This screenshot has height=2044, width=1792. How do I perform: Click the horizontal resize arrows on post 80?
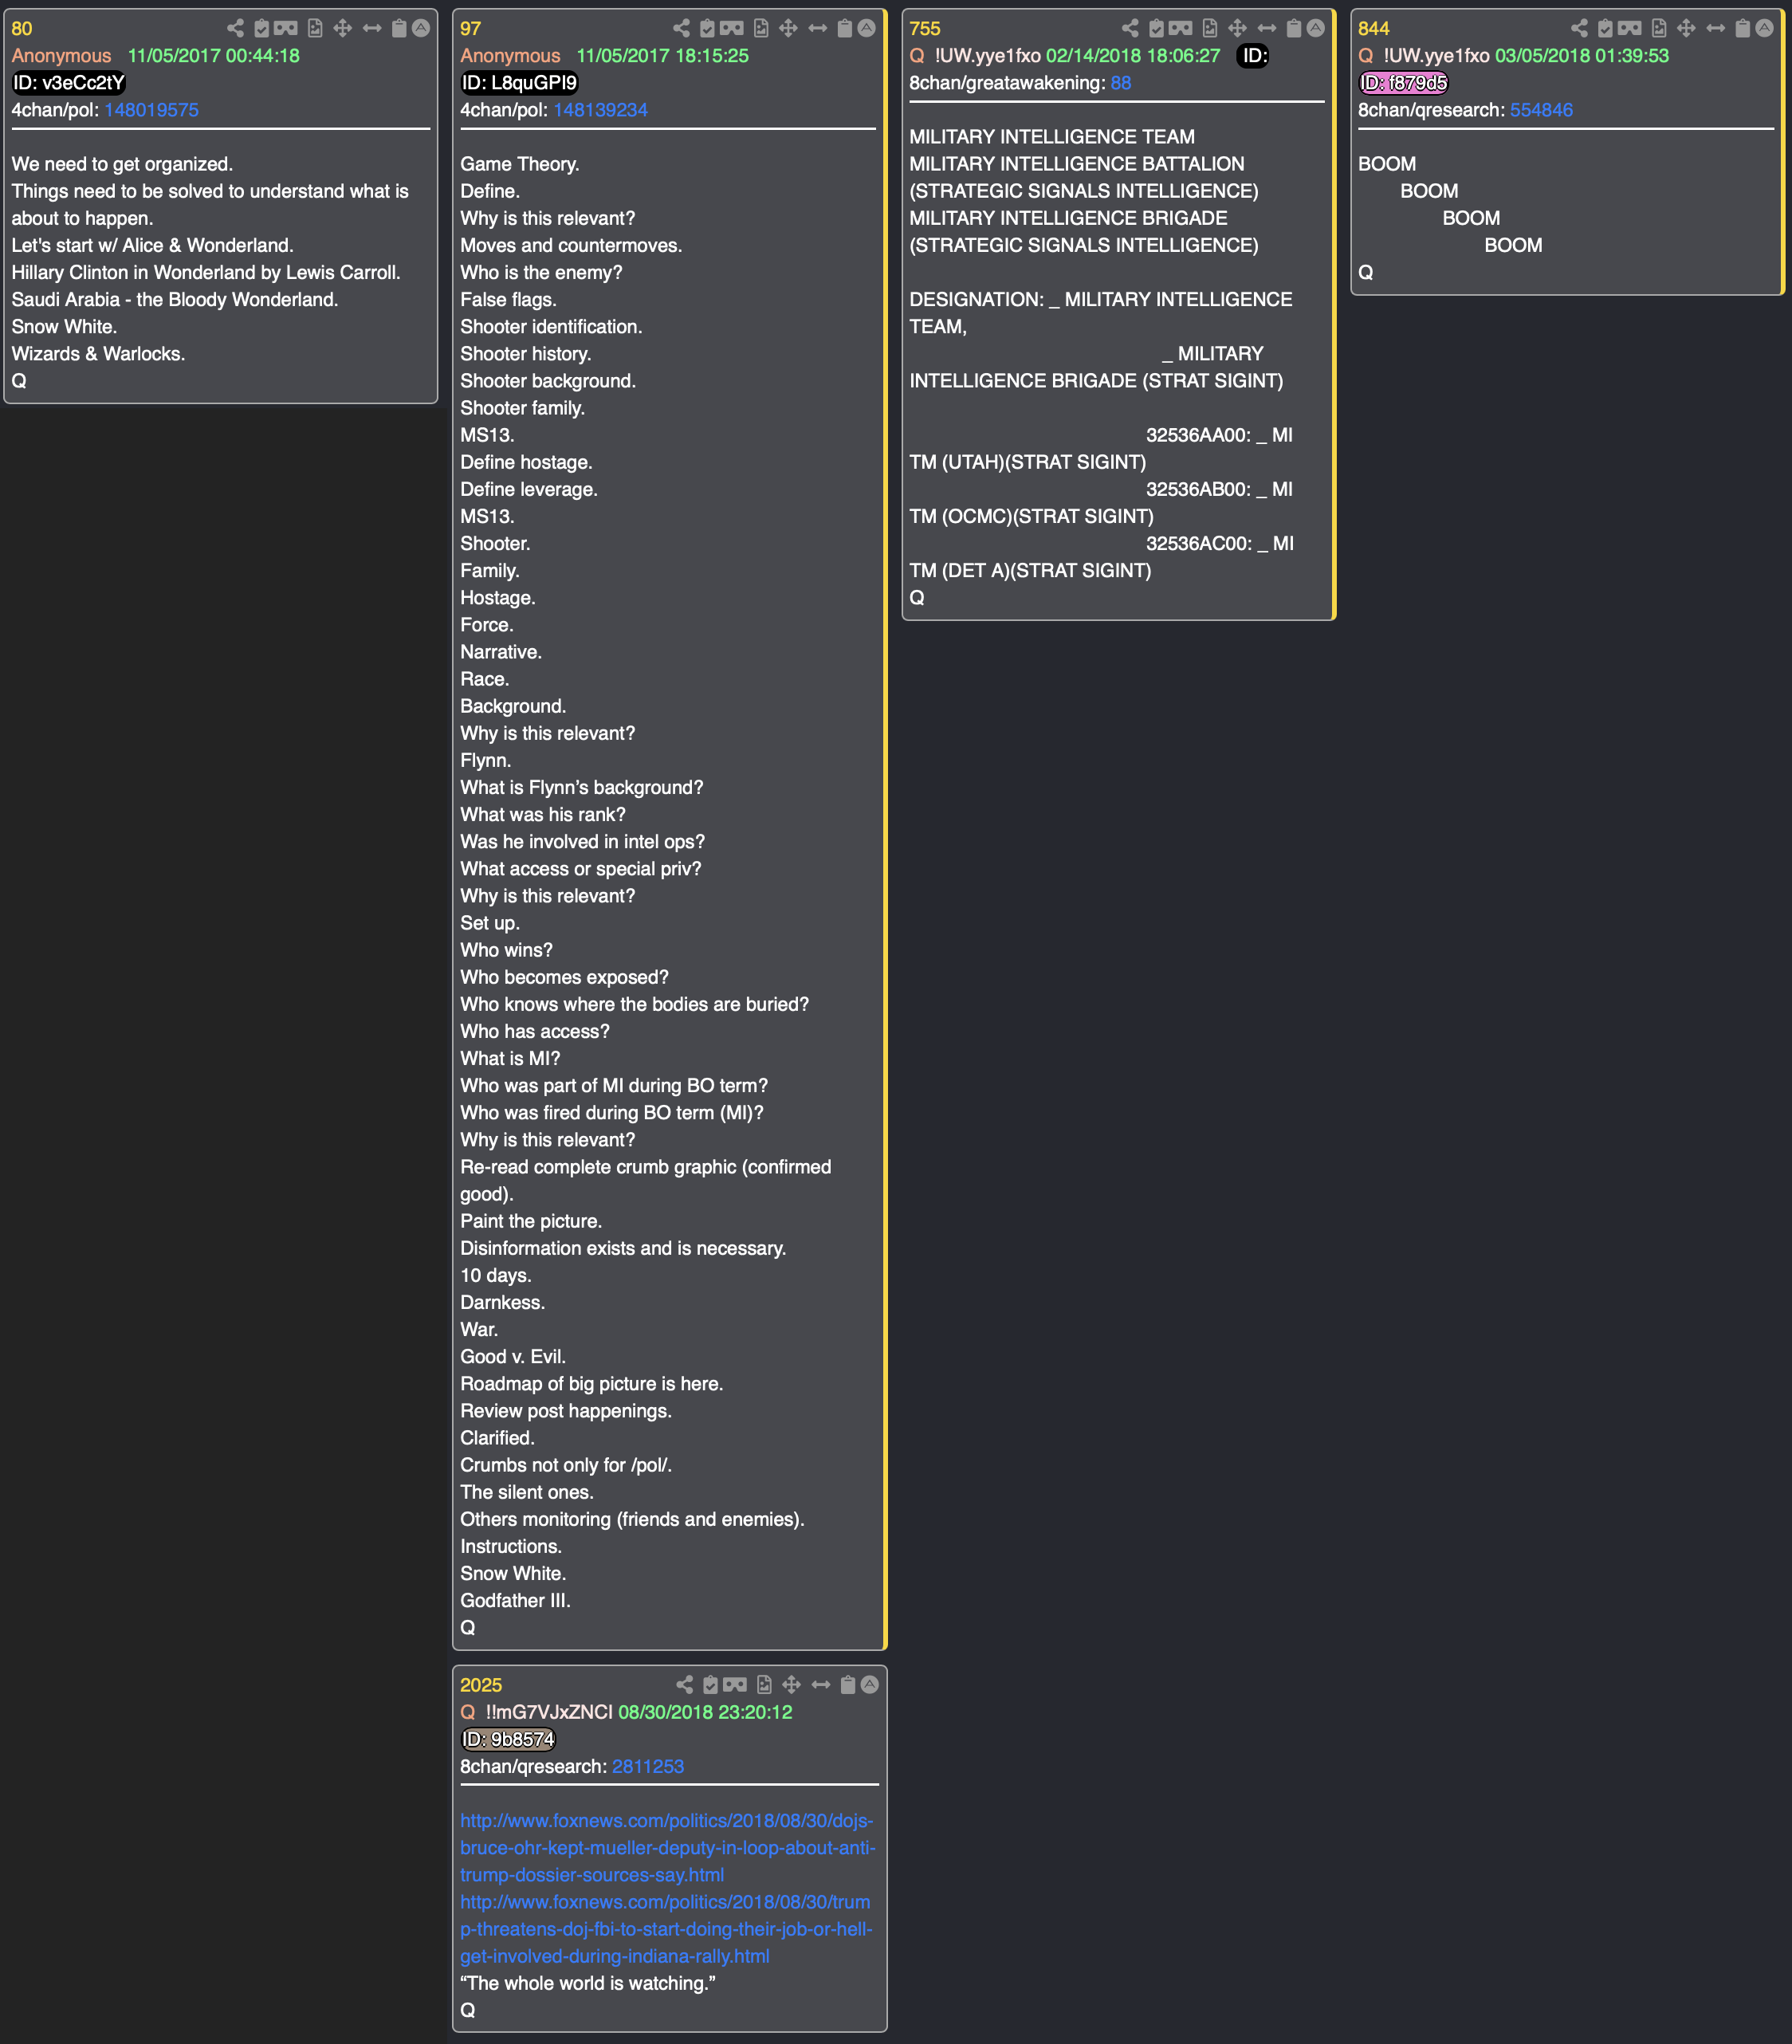(372, 28)
